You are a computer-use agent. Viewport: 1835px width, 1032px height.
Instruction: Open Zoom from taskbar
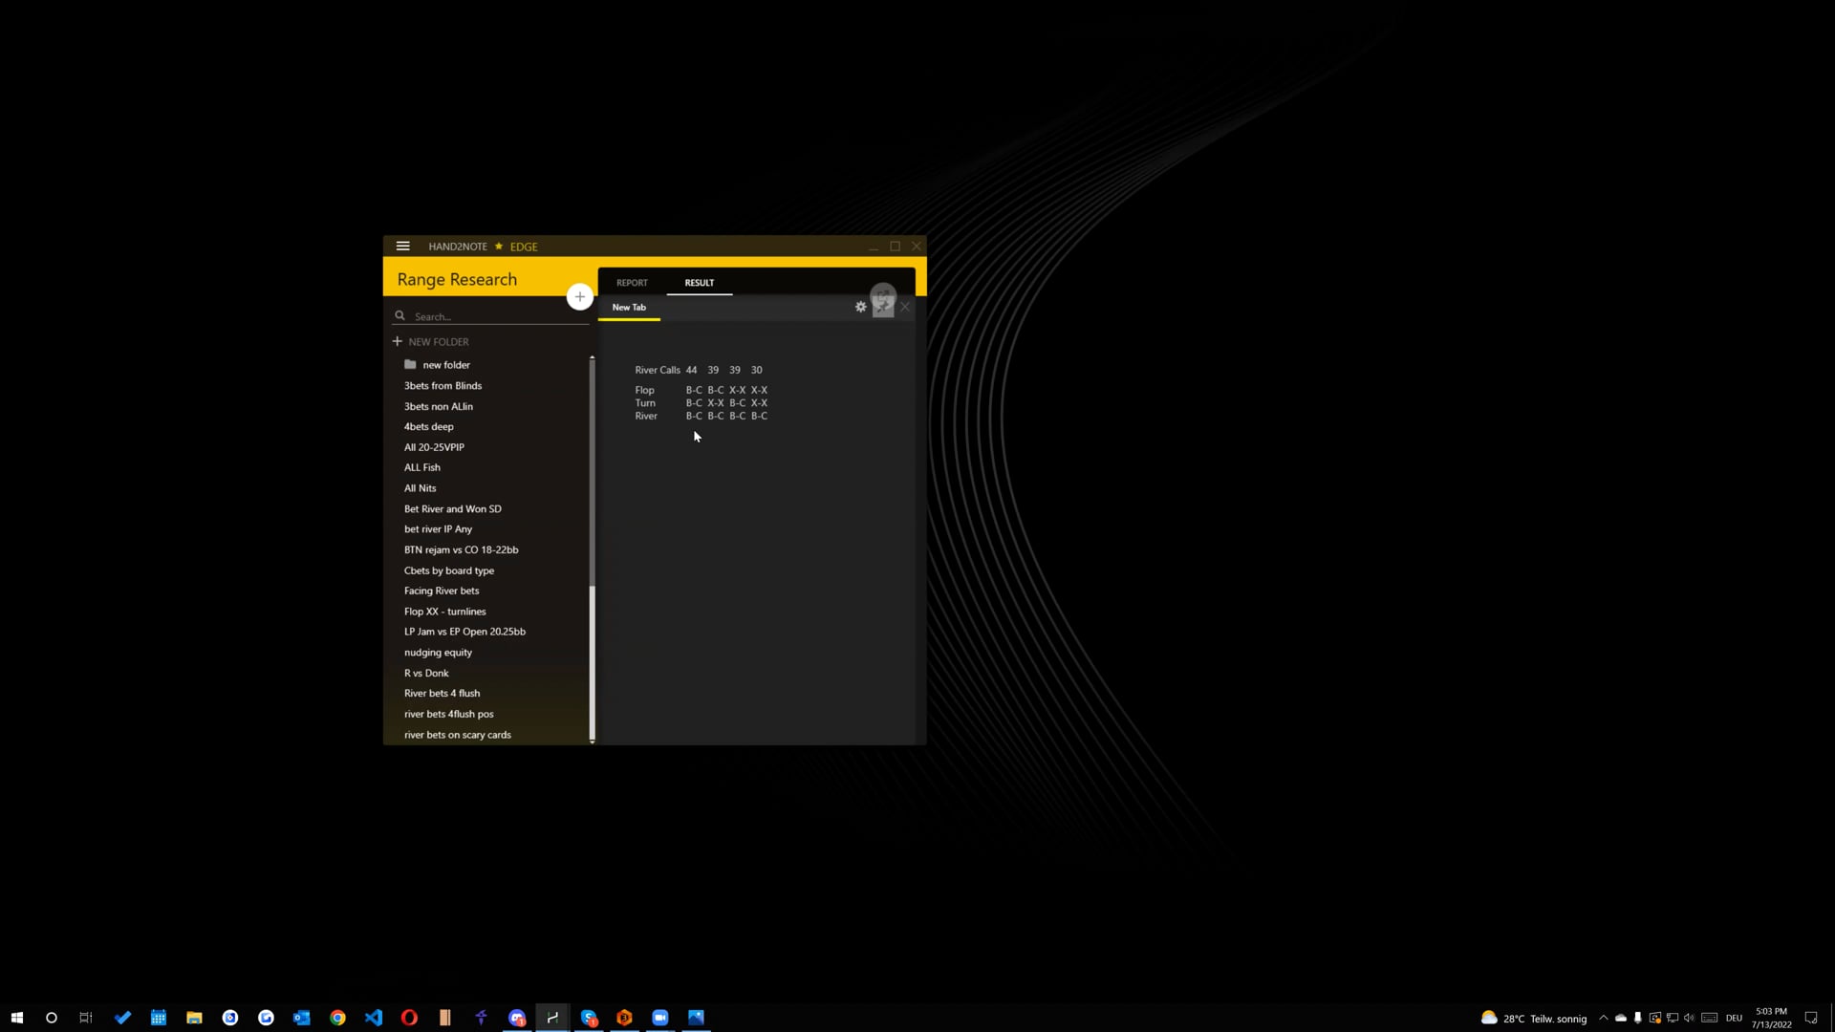point(660,1018)
